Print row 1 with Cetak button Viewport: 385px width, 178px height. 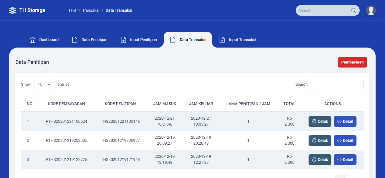point(320,122)
